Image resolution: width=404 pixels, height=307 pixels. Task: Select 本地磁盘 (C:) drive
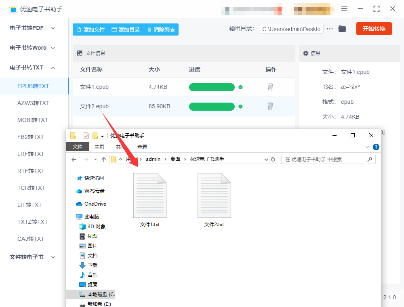(90, 294)
